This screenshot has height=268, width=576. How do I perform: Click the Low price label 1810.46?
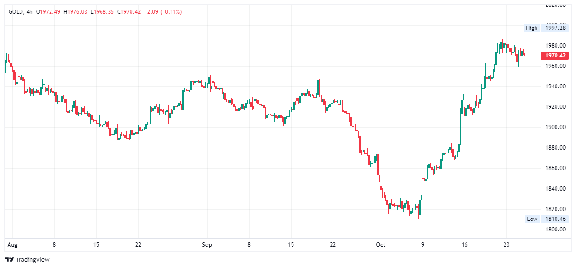556,219
